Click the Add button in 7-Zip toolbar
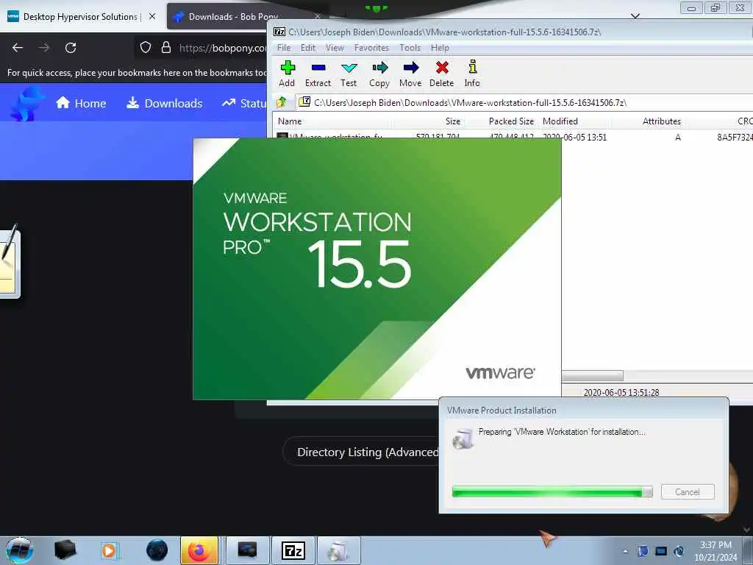Screen dimensions: 753x565 pos(288,74)
